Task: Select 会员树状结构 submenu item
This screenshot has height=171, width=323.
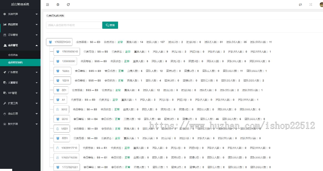Action: (x=20, y=63)
